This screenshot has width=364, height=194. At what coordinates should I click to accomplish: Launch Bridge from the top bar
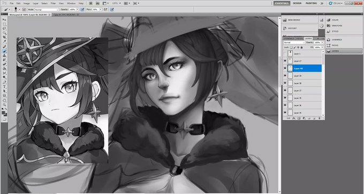(x=91, y=3)
